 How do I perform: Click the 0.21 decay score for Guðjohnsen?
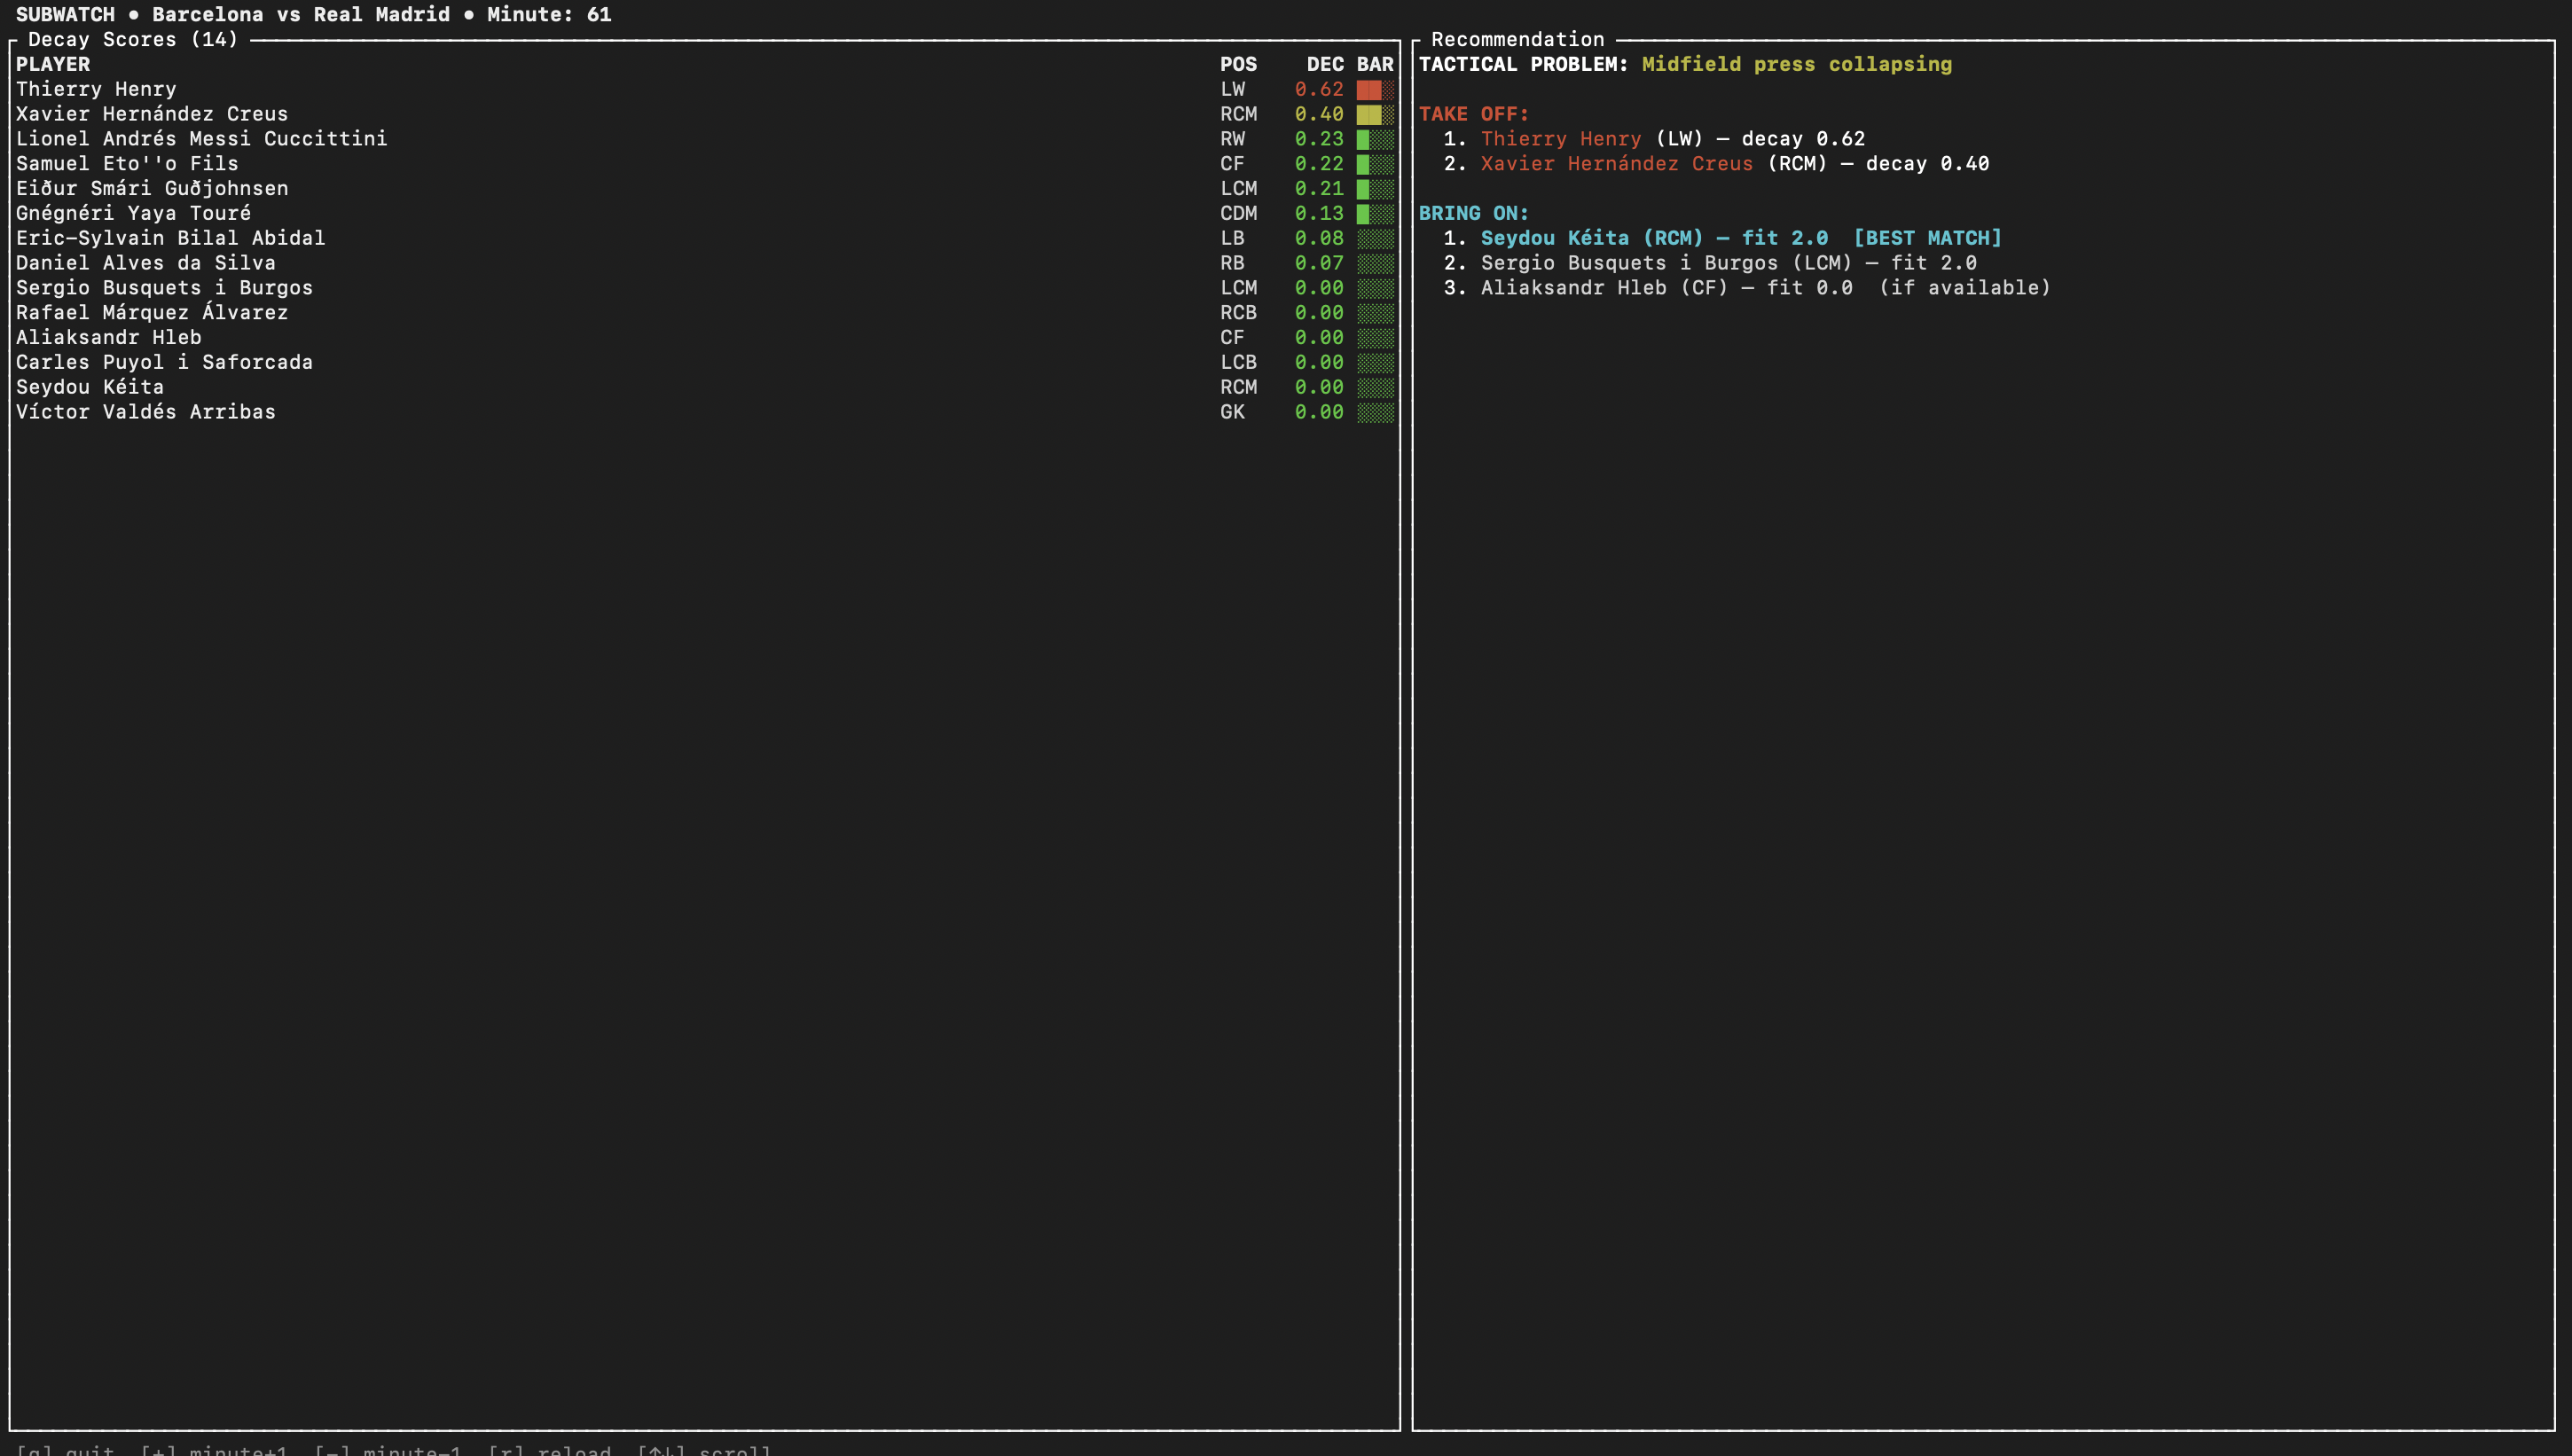[1319, 188]
